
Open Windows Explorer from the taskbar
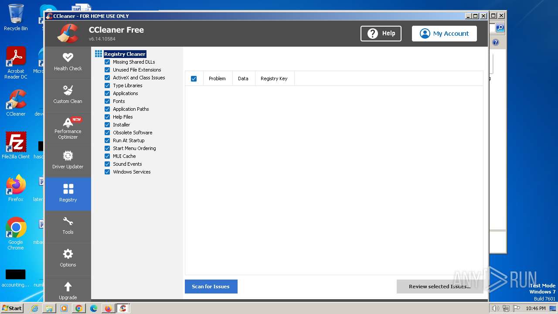pos(49,308)
